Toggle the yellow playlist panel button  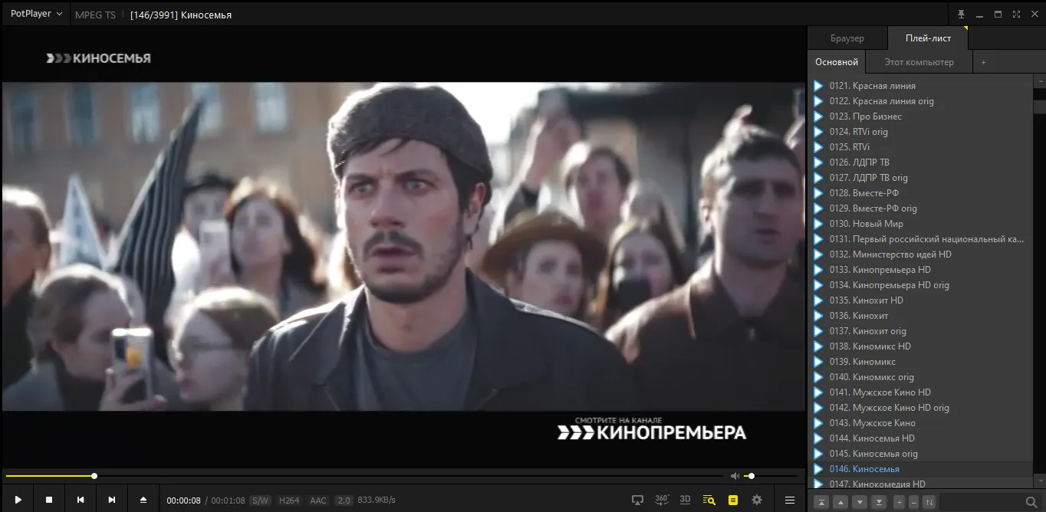[x=733, y=500]
